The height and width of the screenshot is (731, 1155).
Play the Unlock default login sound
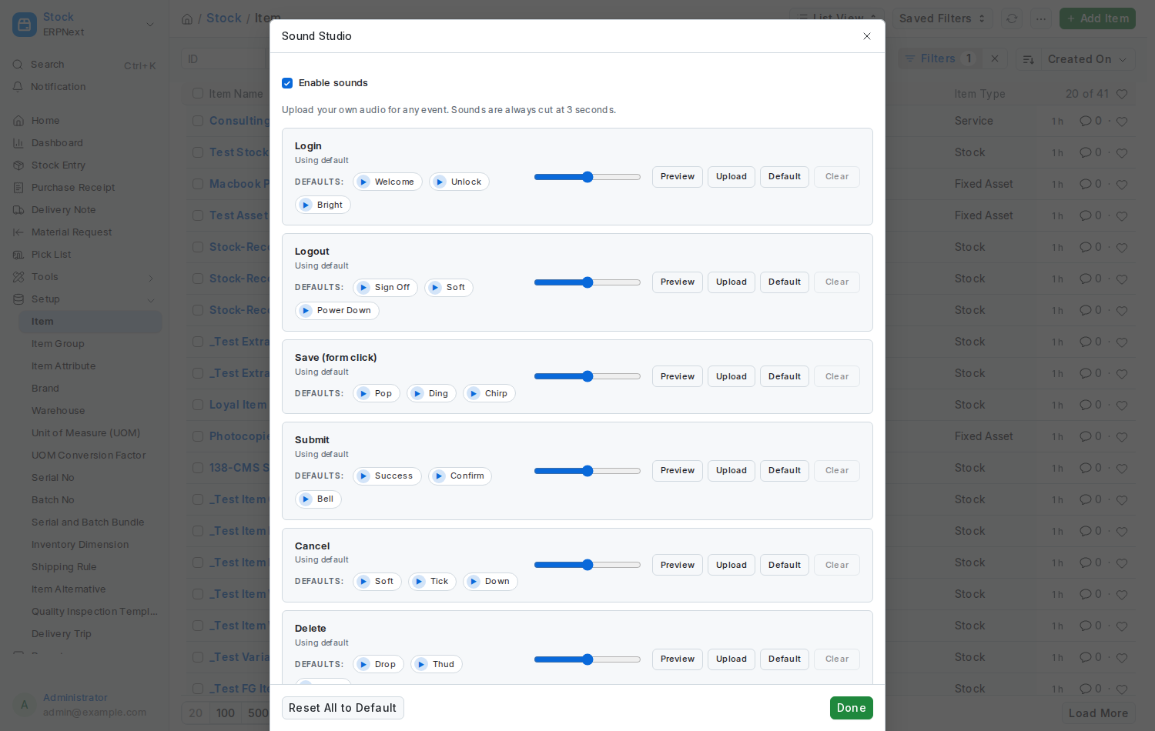(x=459, y=182)
